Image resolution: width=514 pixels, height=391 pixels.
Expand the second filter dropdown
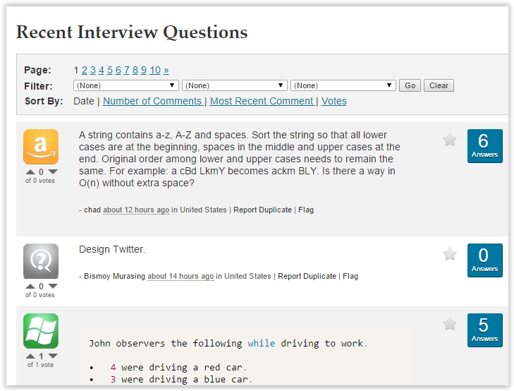pyautogui.click(x=235, y=85)
